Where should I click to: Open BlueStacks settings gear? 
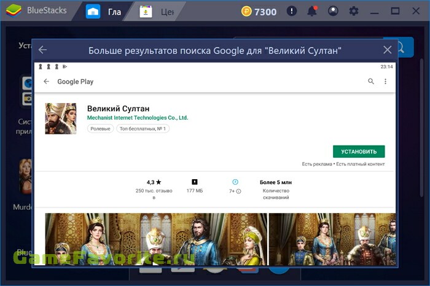[x=354, y=11]
